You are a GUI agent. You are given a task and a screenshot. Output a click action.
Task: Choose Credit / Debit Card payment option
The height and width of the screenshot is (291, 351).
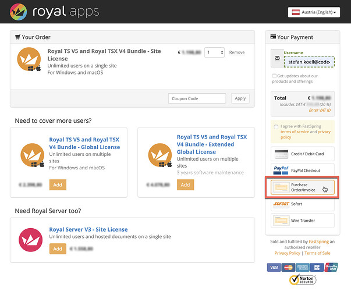point(302,154)
